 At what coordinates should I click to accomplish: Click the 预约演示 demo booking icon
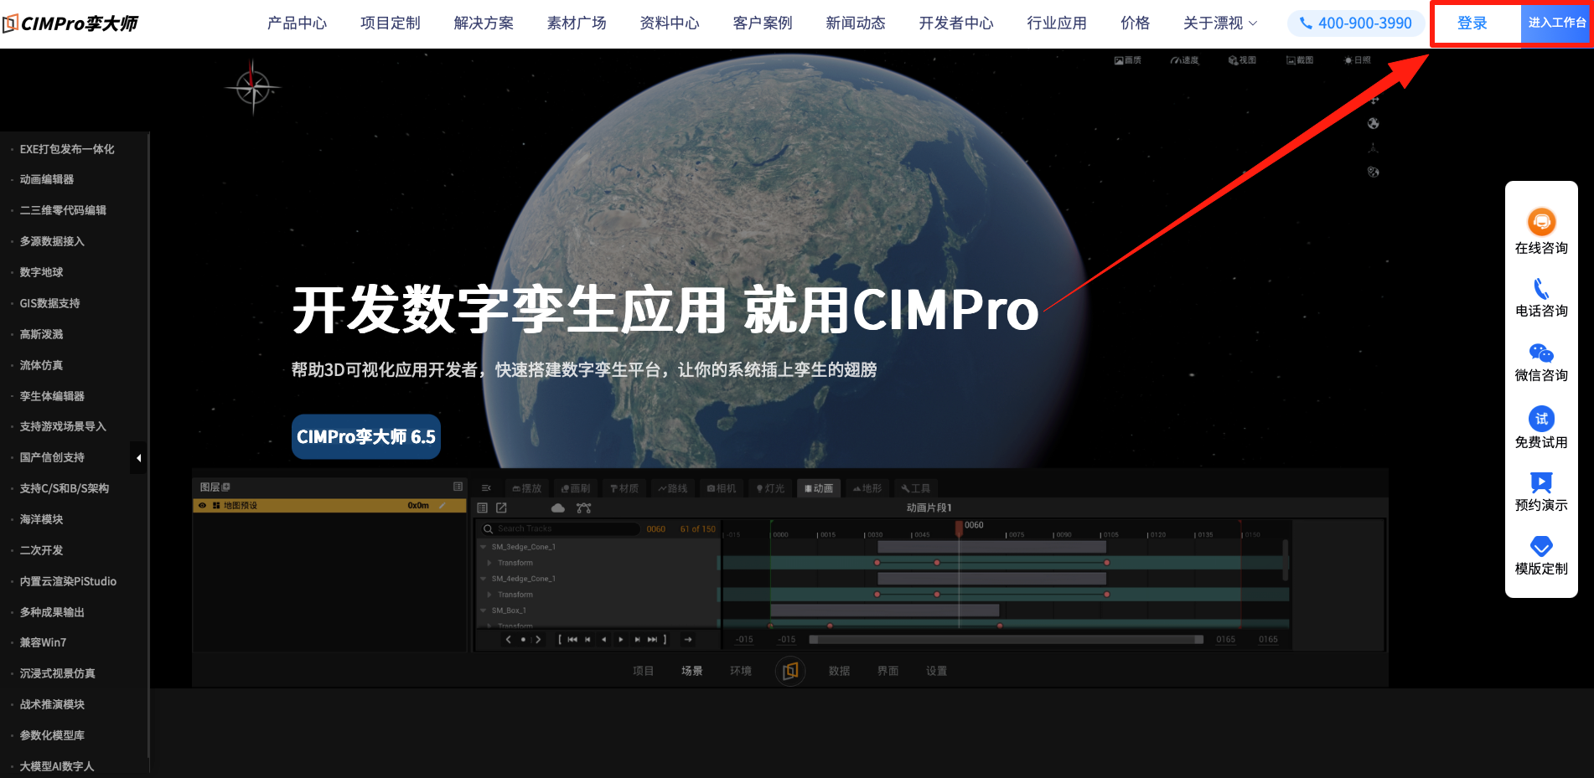point(1541,482)
